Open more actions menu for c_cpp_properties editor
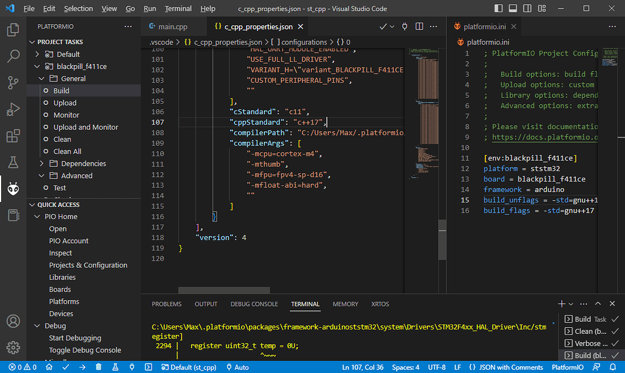The height and width of the screenshot is (373, 625). [x=434, y=27]
